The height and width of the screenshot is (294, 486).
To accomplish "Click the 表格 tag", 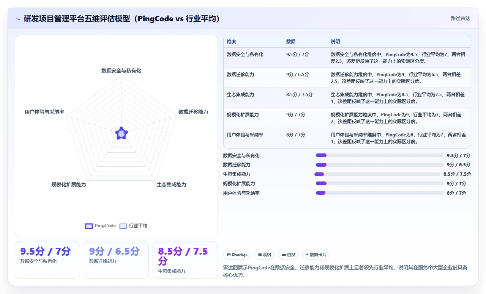I will [x=265, y=255].
